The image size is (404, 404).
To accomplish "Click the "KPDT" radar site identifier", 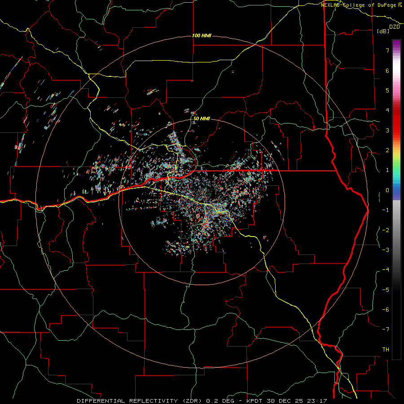I will 254,401.
